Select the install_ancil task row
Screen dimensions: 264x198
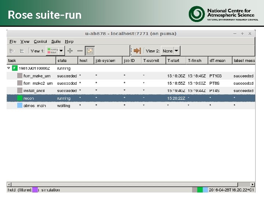[x=131, y=91]
